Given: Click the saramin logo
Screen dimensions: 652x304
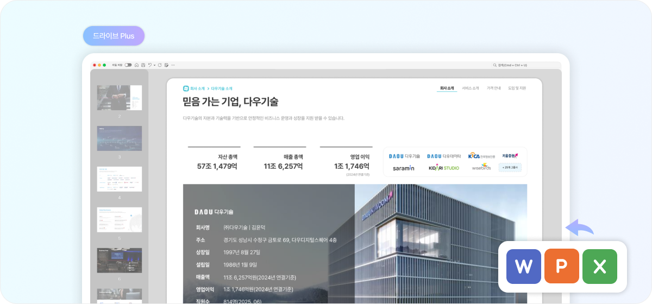Looking at the screenshot, I should [x=404, y=168].
